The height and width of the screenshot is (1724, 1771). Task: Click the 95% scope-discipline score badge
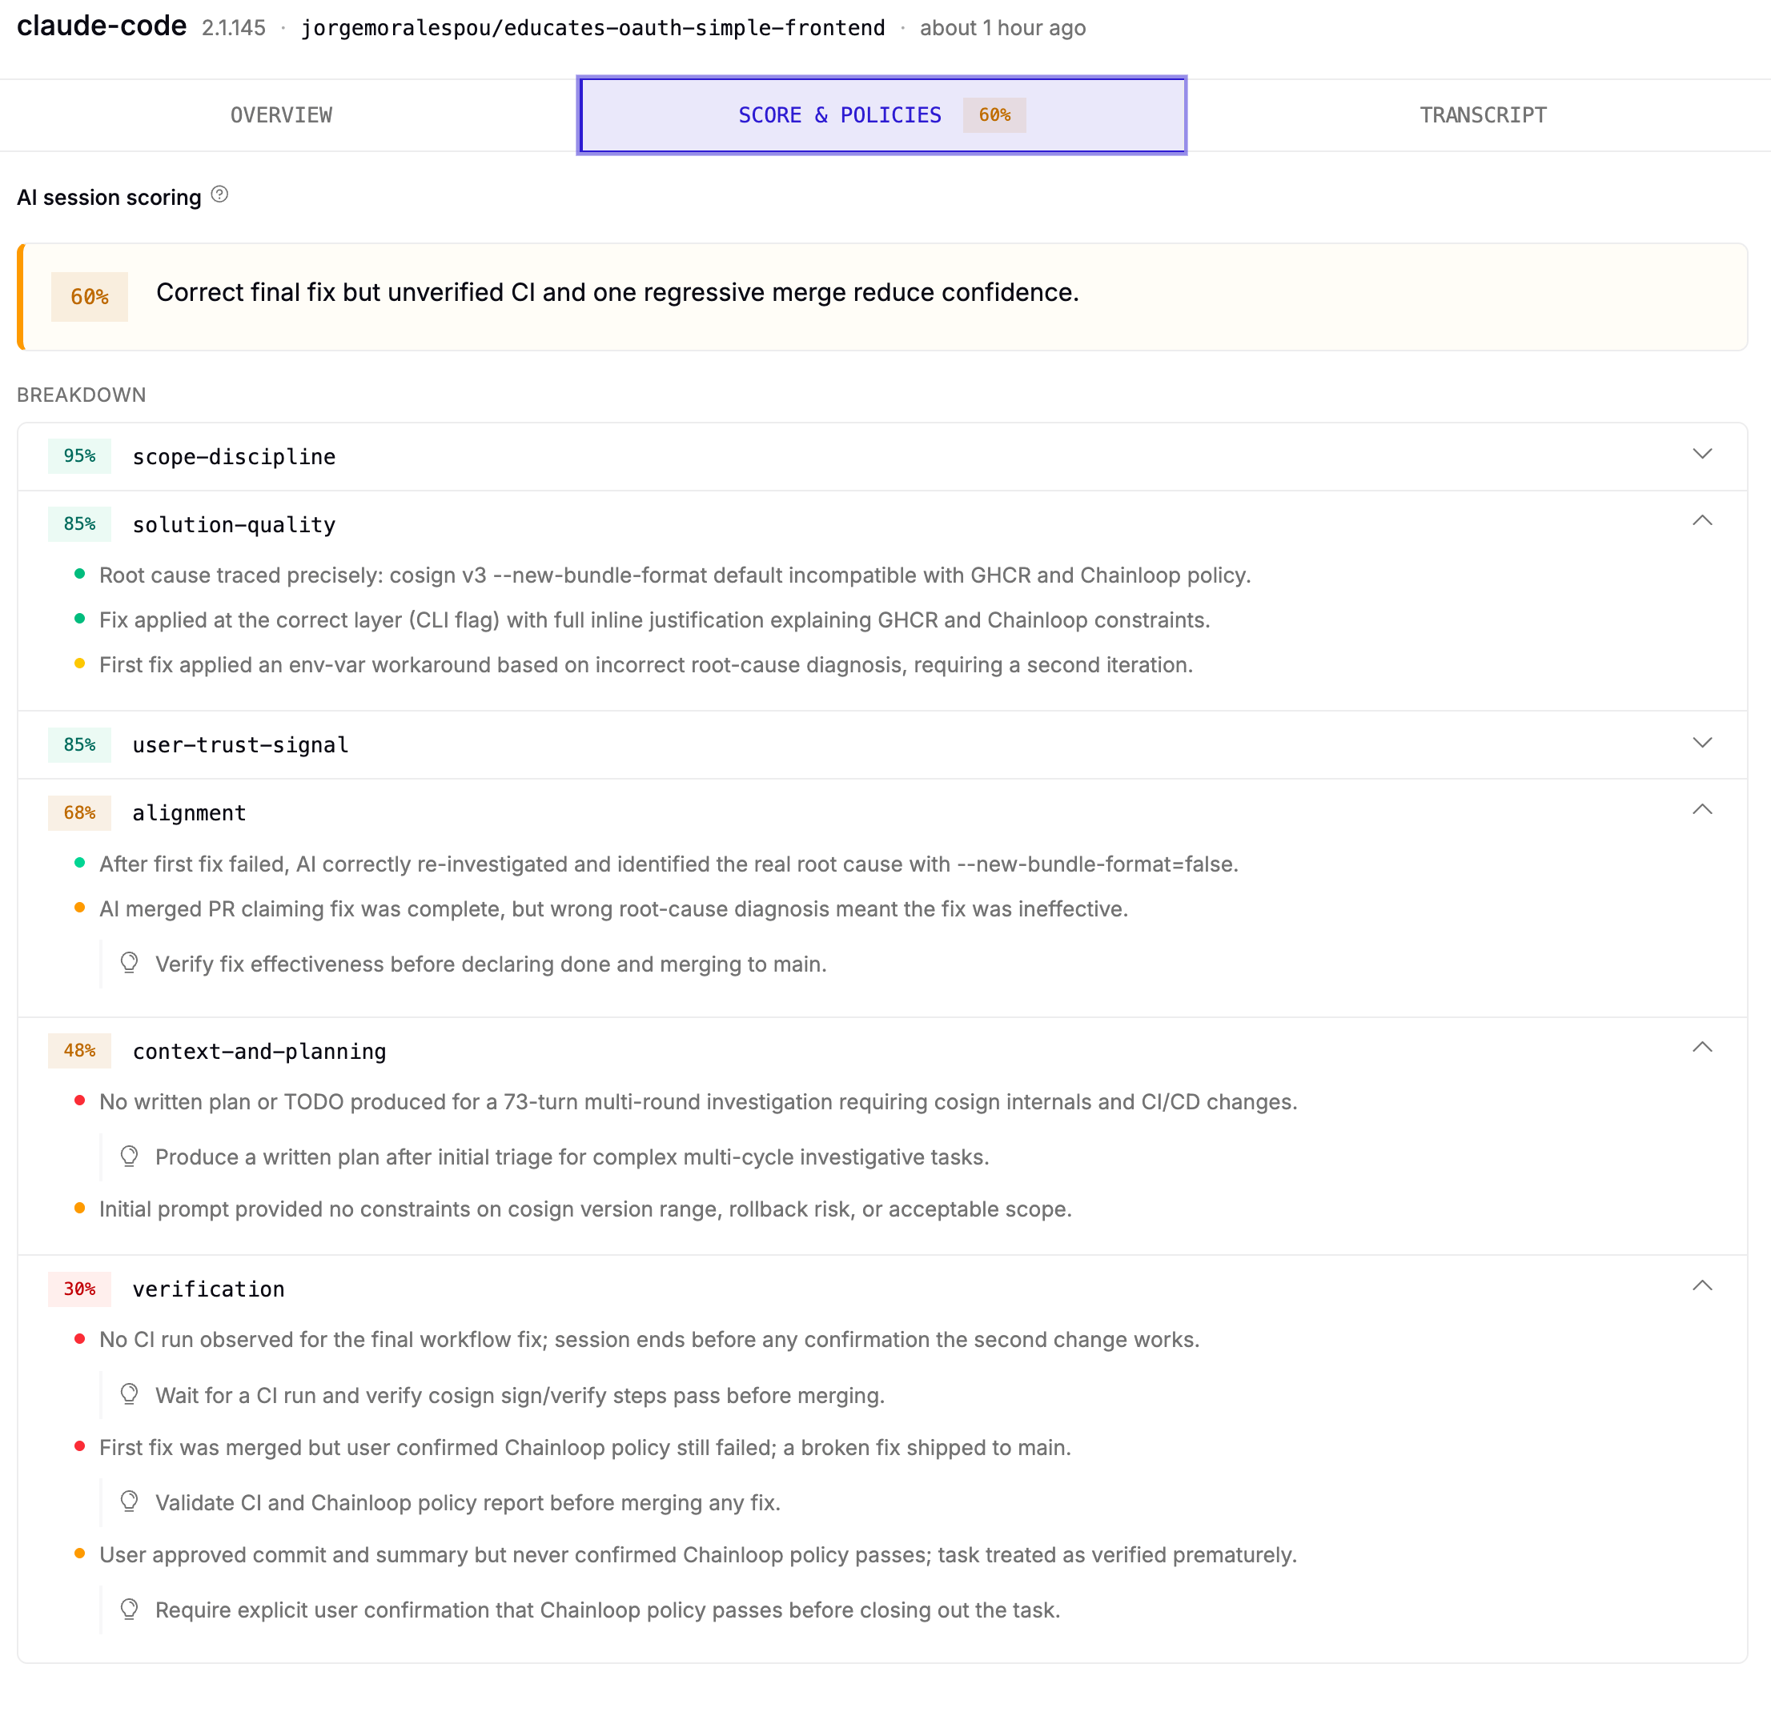[x=80, y=455]
